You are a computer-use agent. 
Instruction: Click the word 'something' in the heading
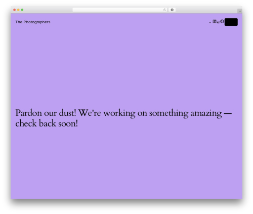tap(168, 113)
